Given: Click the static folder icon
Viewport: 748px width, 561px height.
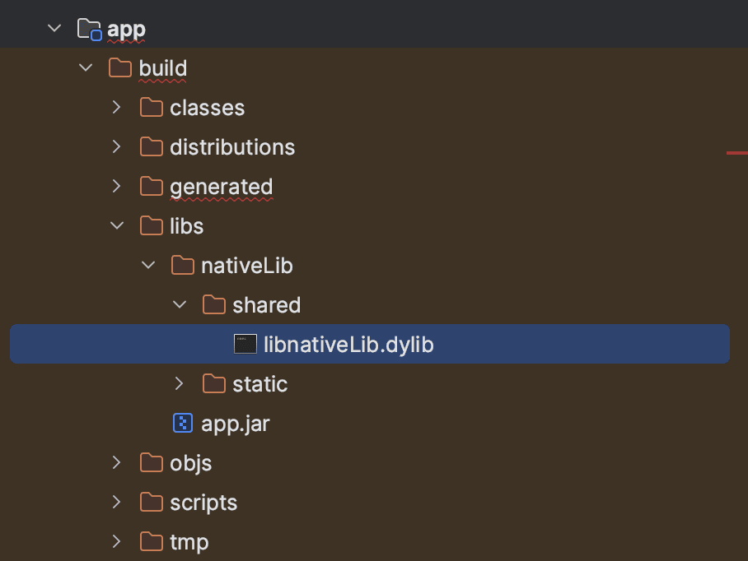Looking at the screenshot, I should pos(213,383).
